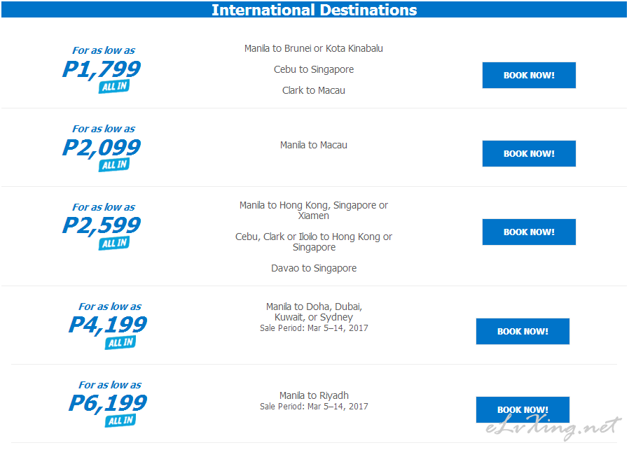Click the ALL IN badge under P1,799

pyautogui.click(x=114, y=87)
